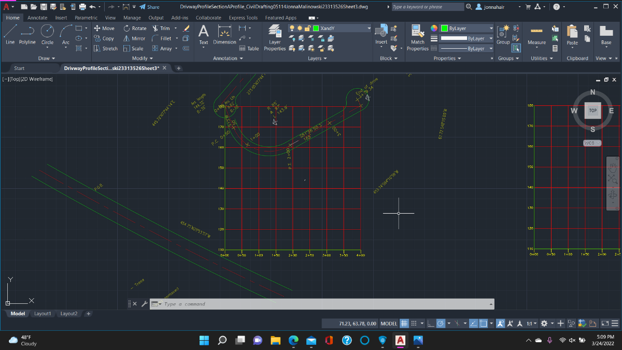The height and width of the screenshot is (350, 622).
Task: Click the command line input field
Action: click(321, 304)
